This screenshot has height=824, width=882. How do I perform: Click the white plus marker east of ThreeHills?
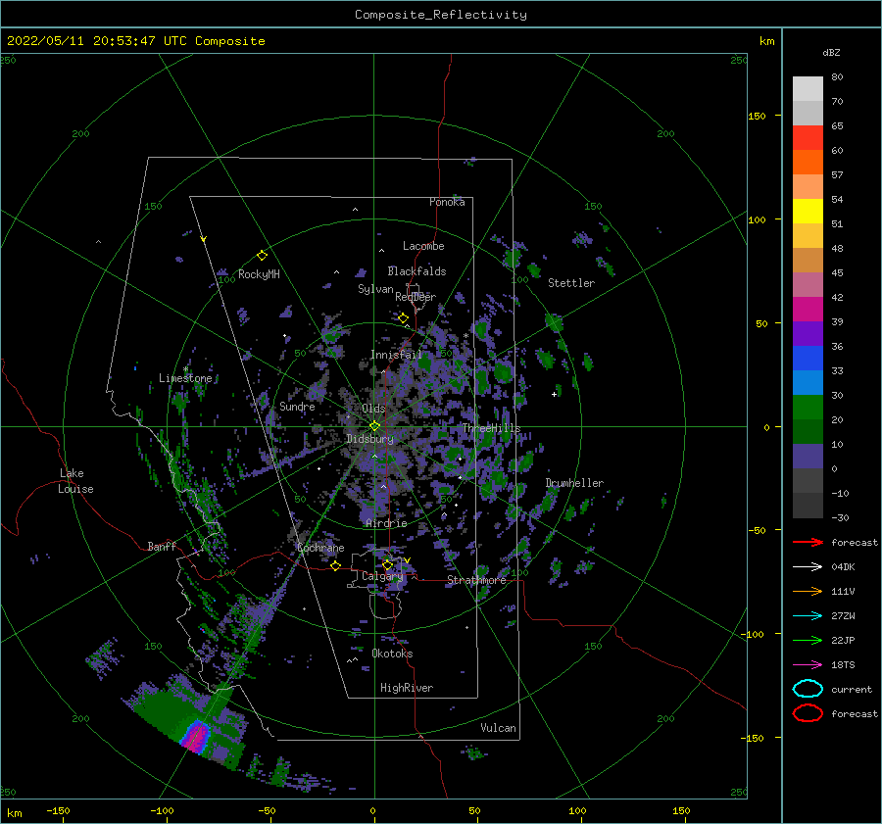click(x=554, y=394)
